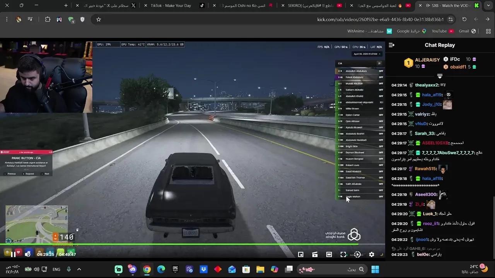Click the taskbar search box
This screenshot has width=495, height=278.
332,269
